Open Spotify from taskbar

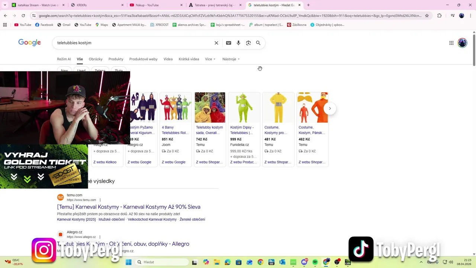point(315,262)
